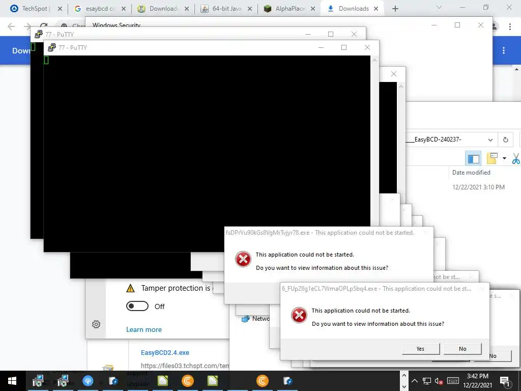Select the 12/22/2021 3:10 PM file entry
The image size is (521, 391).
tap(478, 187)
